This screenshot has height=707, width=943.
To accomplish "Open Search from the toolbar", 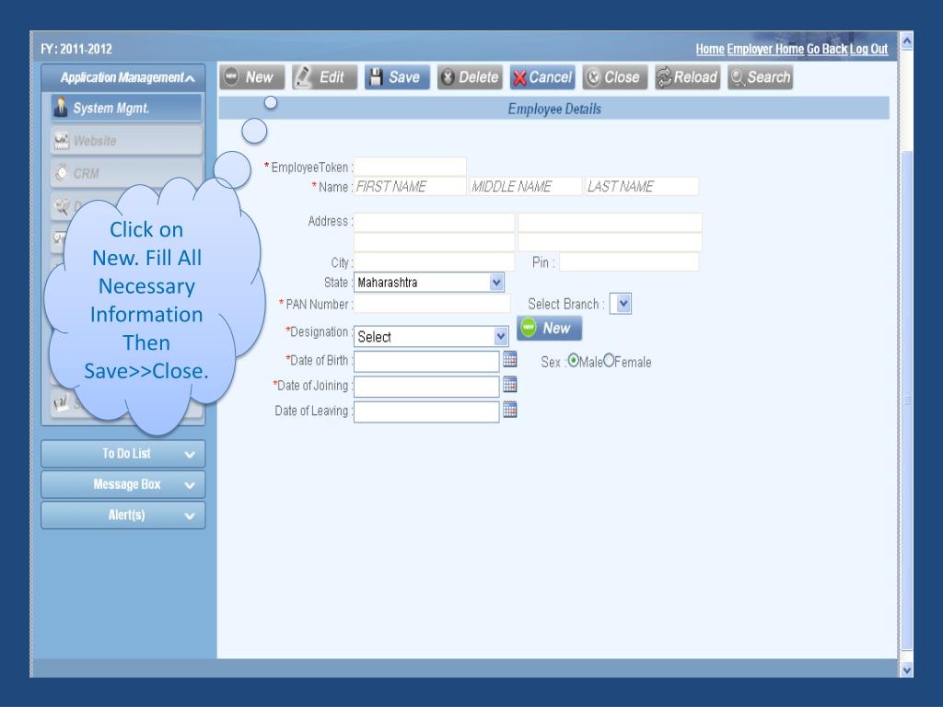I will (760, 77).
